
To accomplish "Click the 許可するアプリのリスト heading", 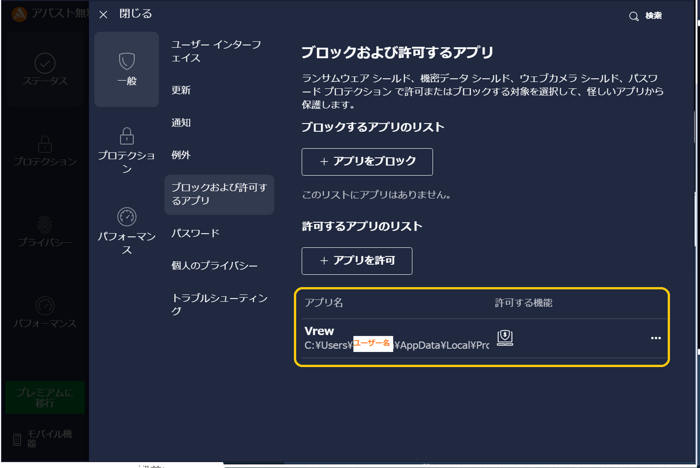I will (x=362, y=226).
